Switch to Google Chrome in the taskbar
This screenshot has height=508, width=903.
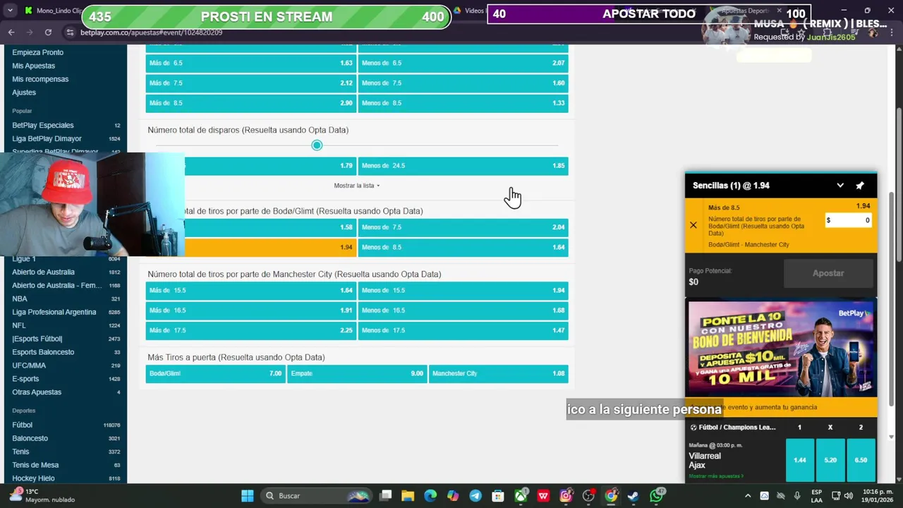click(x=611, y=496)
